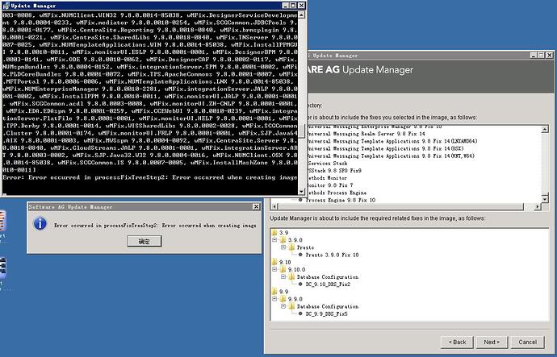Minimize the Update Manager console window
The height and width of the screenshot is (357, 557).
click(286, 6)
